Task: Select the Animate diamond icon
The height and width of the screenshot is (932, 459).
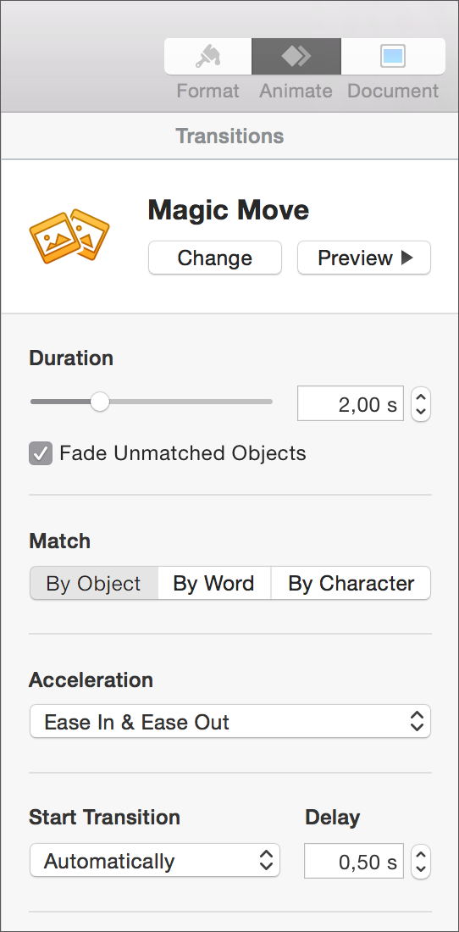Action: pyautogui.click(x=296, y=57)
